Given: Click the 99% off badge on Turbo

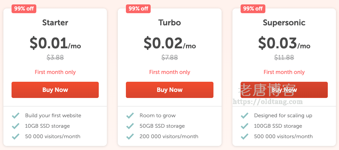Looking at the screenshot, I should pyautogui.click(x=138, y=8).
